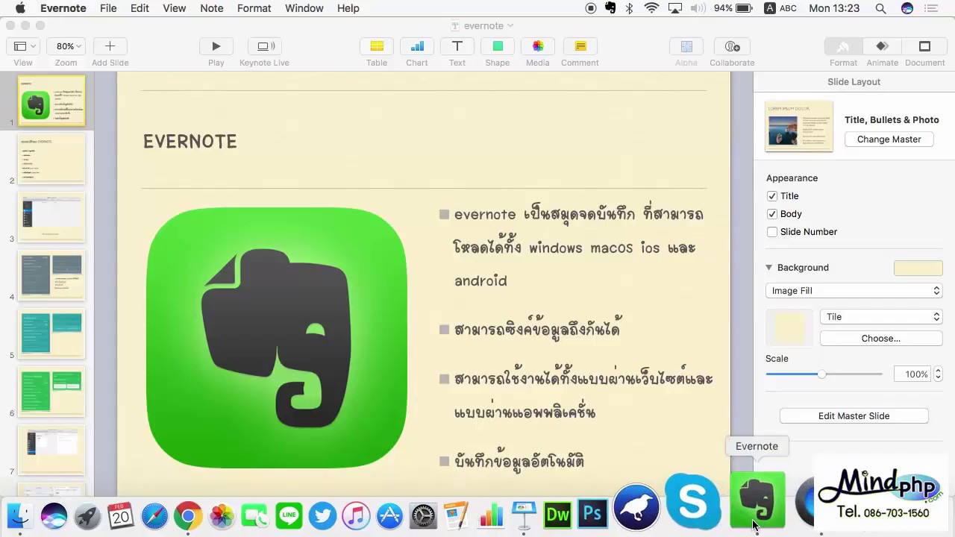Select slide 2 thumbnail

51,159
